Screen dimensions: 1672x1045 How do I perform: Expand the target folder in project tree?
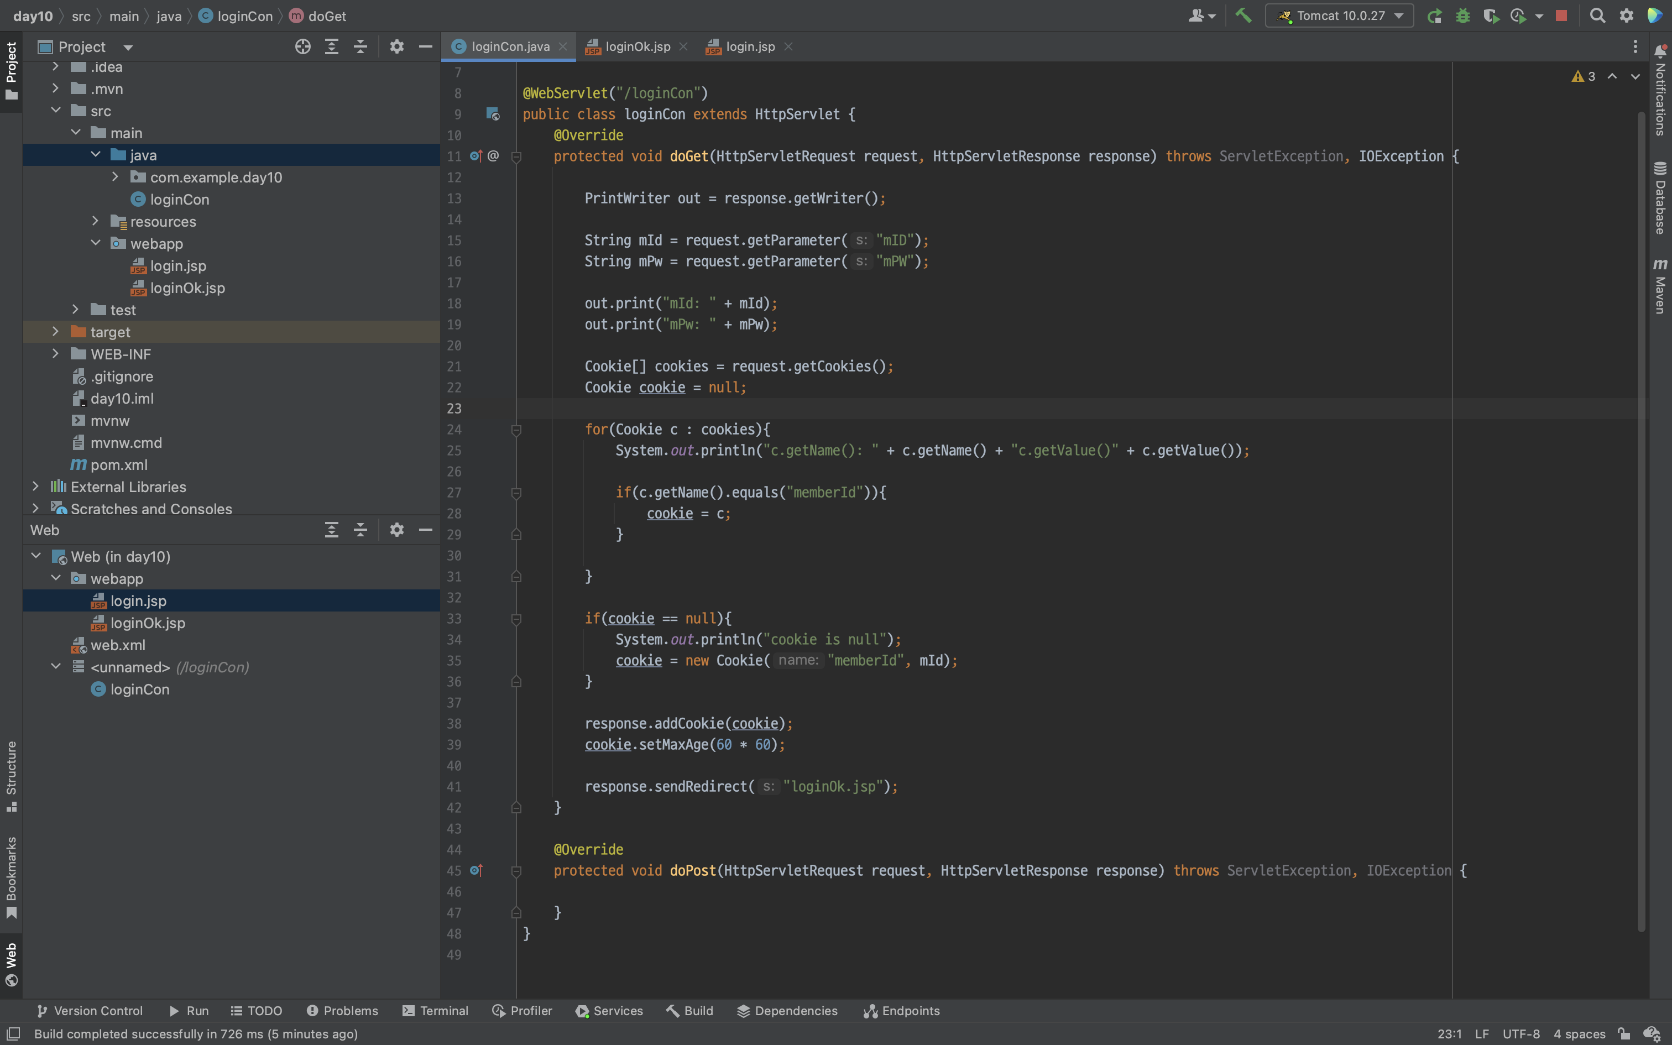pyautogui.click(x=55, y=332)
